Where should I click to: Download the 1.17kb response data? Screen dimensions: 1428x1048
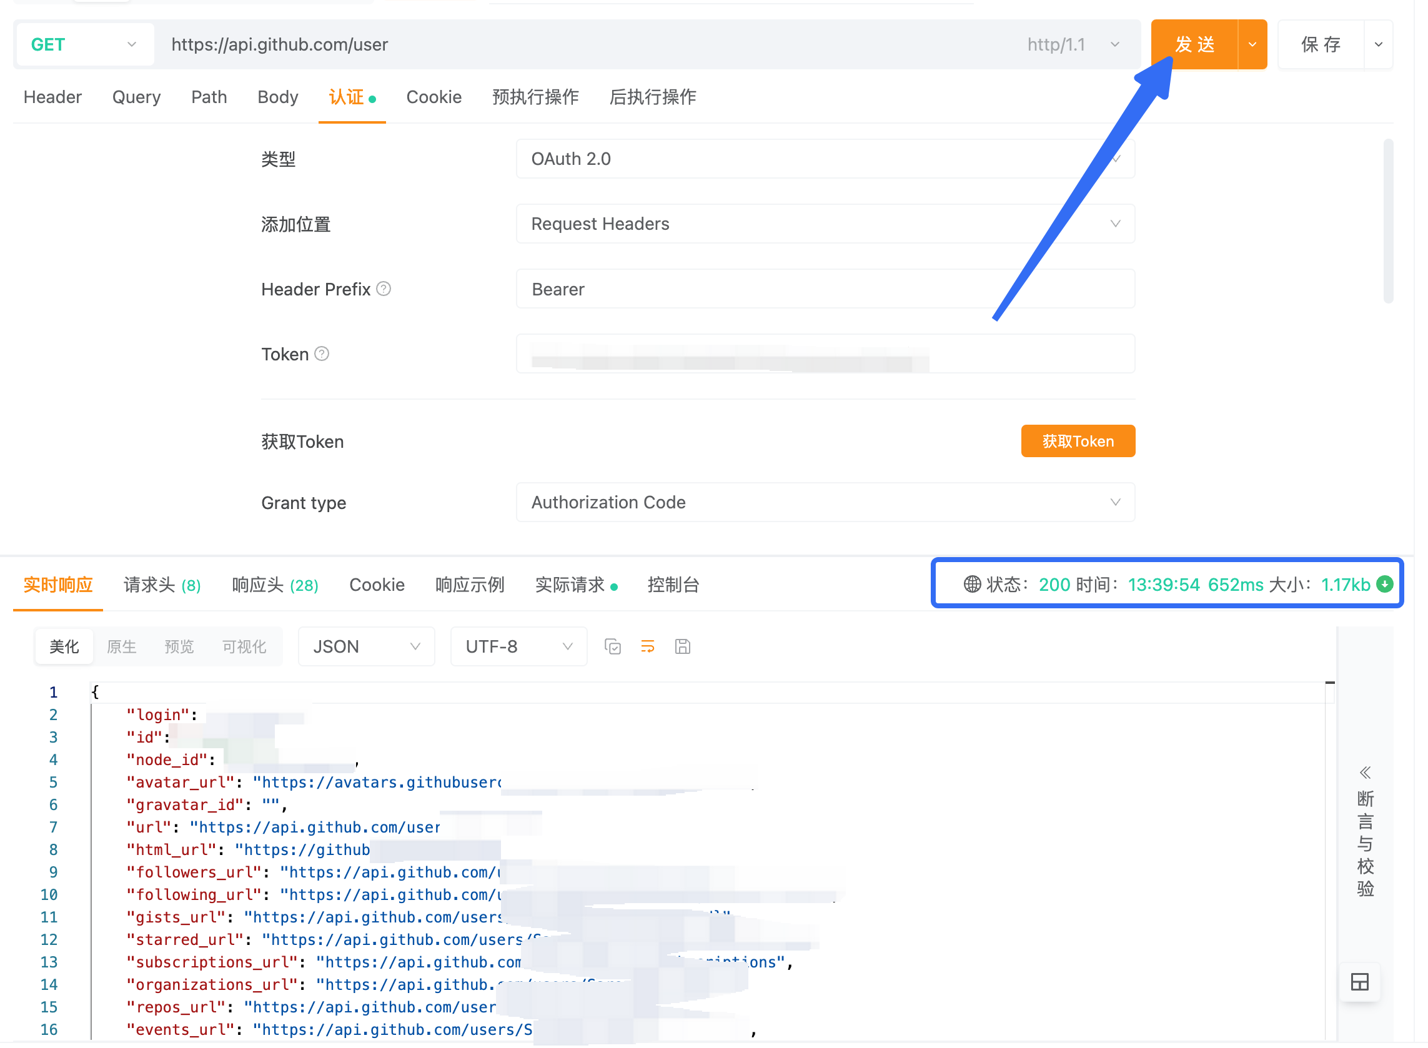coord(1385,584)
